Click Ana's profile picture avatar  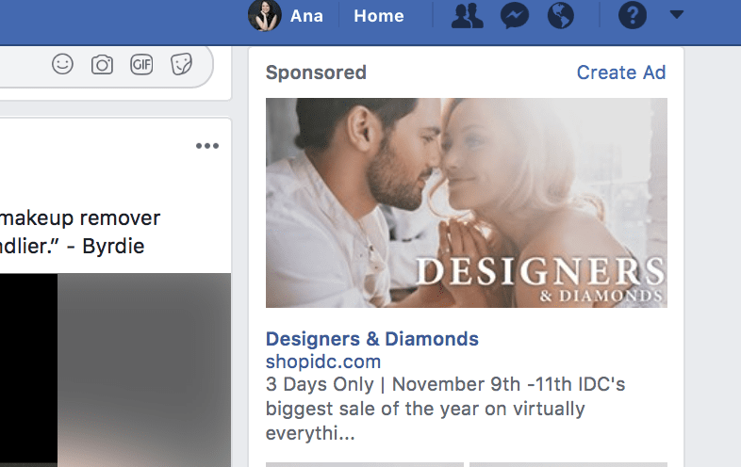(265, 15)
